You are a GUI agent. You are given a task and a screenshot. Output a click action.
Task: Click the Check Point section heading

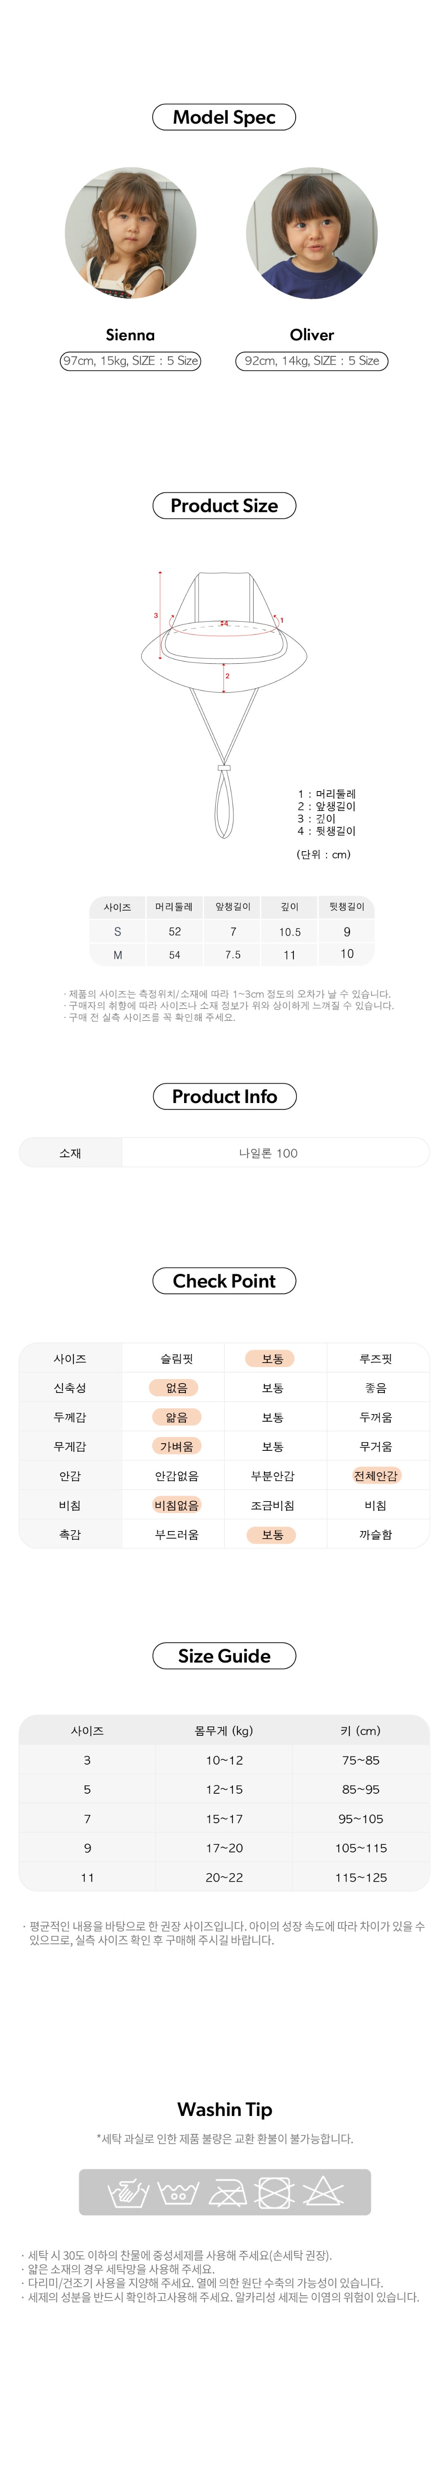224,1281
